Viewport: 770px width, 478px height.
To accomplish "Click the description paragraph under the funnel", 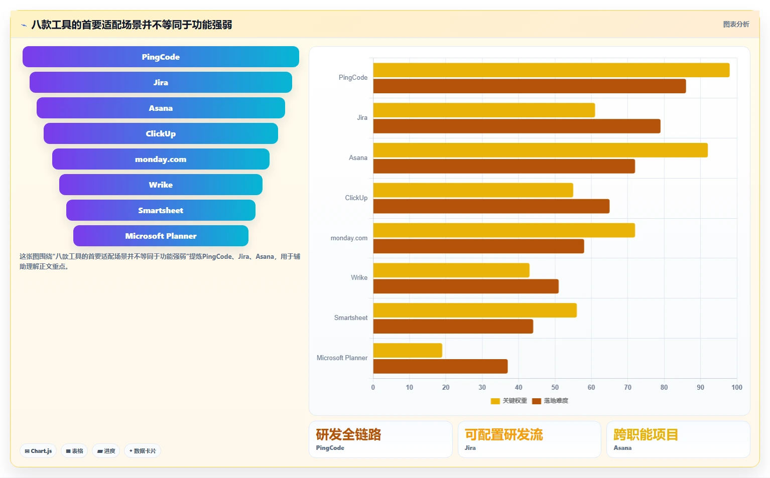I will pos(160,261).
